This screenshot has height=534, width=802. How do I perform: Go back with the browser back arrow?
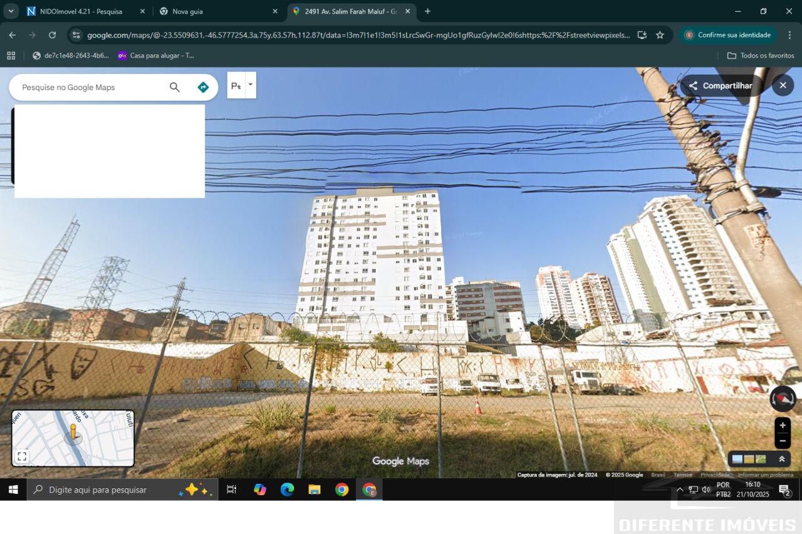[12, 35]
